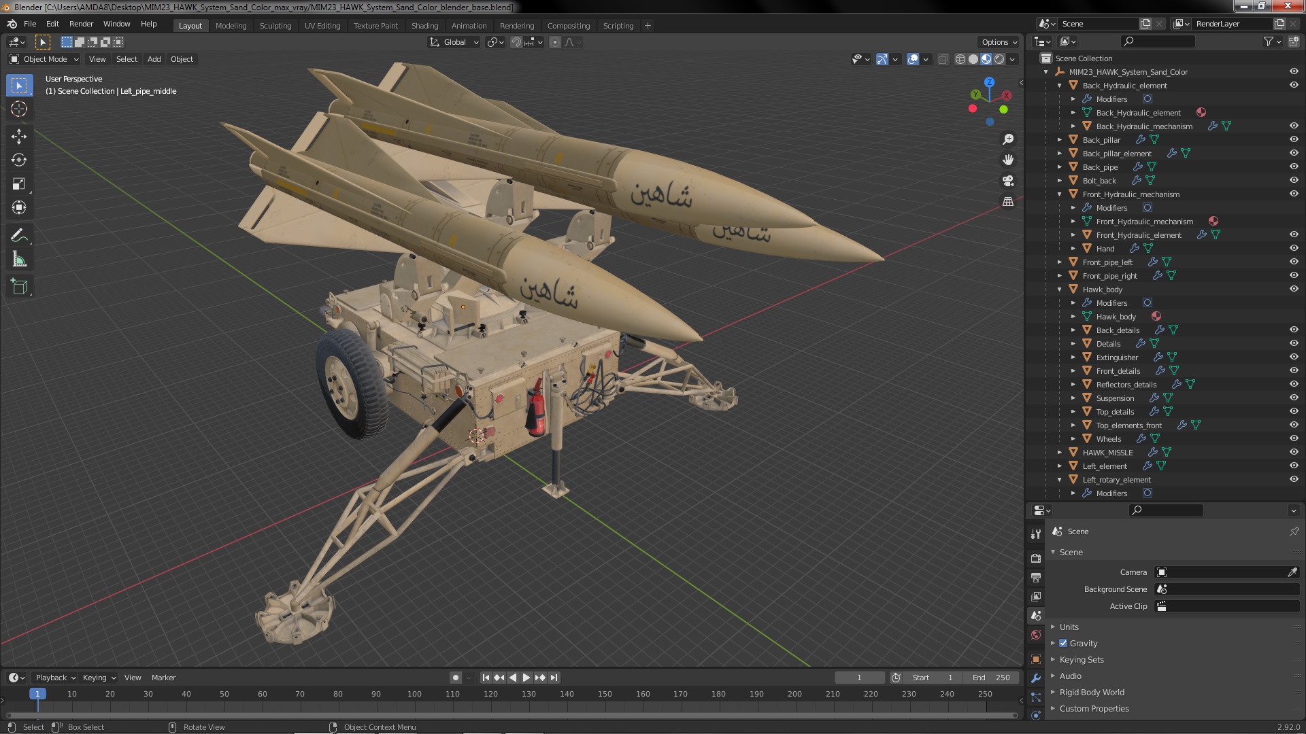Activate the Select Box tool
Viewport: 1306px width, 734px height.
tap(19, 85)
